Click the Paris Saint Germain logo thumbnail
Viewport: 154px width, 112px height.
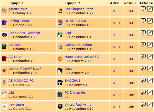[4, 35]
